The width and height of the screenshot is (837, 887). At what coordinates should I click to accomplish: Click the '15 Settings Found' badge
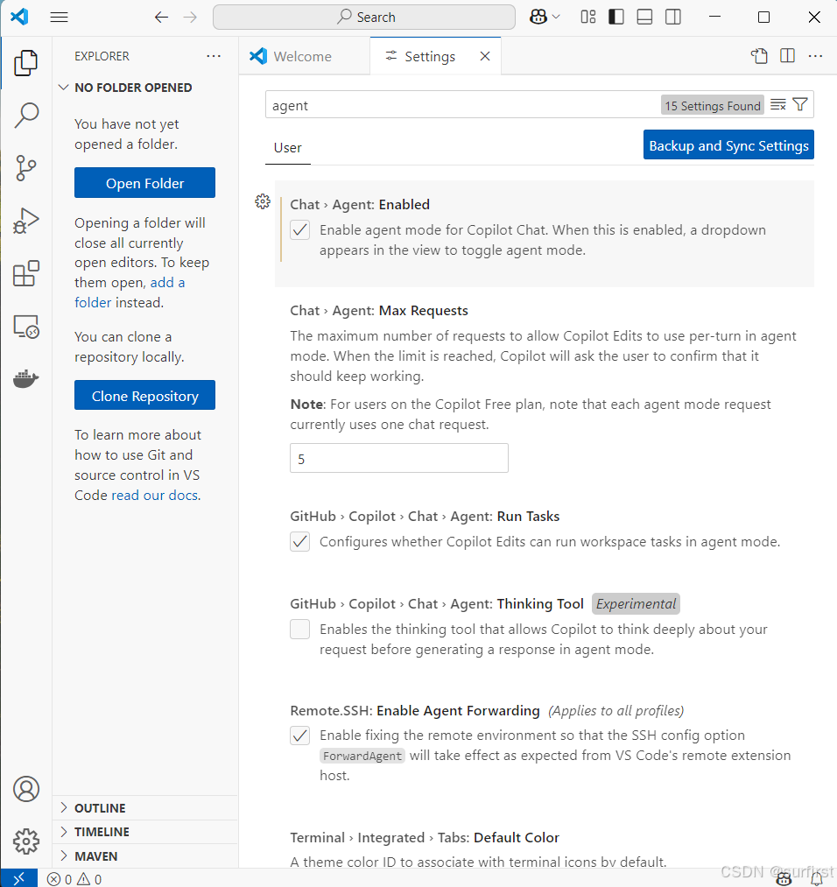click(x=713, y=106)
